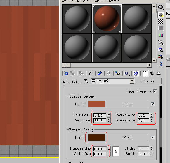Open the Bricks texture color swatch
Screen dimensions: 170x163
tap(97, 104)
